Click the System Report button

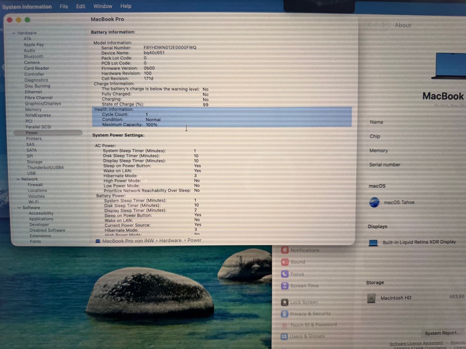(x=442, y=333)
